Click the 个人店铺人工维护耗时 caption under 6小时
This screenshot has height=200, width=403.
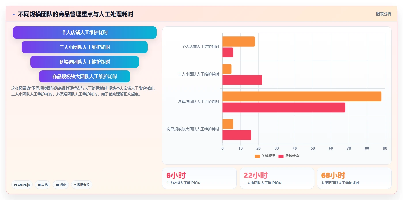(x=183, y=183)
